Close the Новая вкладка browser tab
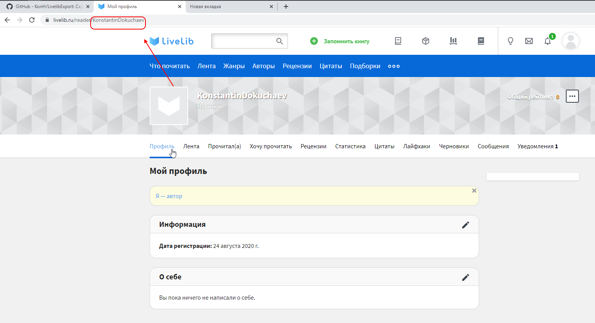This screenshot has width=595, height=323. click(x=271, y=7)
